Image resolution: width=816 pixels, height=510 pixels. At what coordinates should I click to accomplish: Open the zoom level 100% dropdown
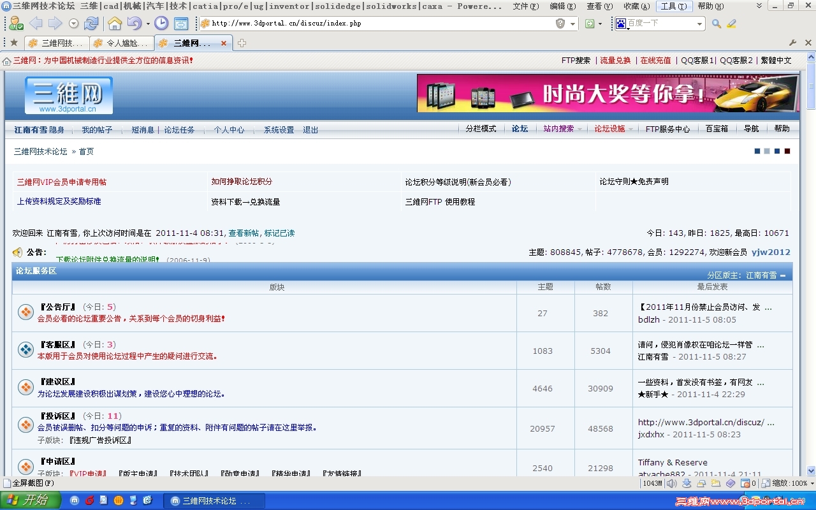812,484
